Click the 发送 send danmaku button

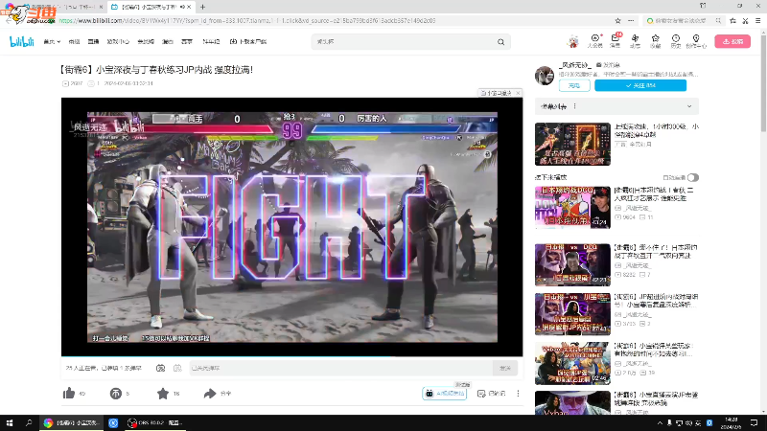(x=505, y=368)
